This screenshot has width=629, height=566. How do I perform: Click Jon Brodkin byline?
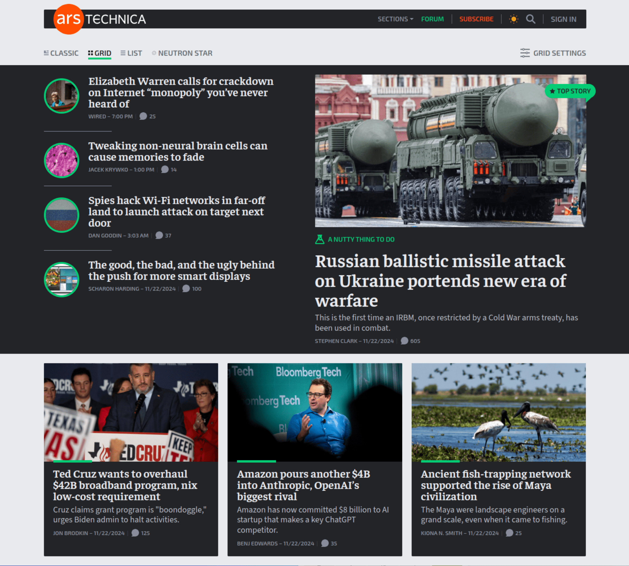pyautogui.click(x=71, y=533)
